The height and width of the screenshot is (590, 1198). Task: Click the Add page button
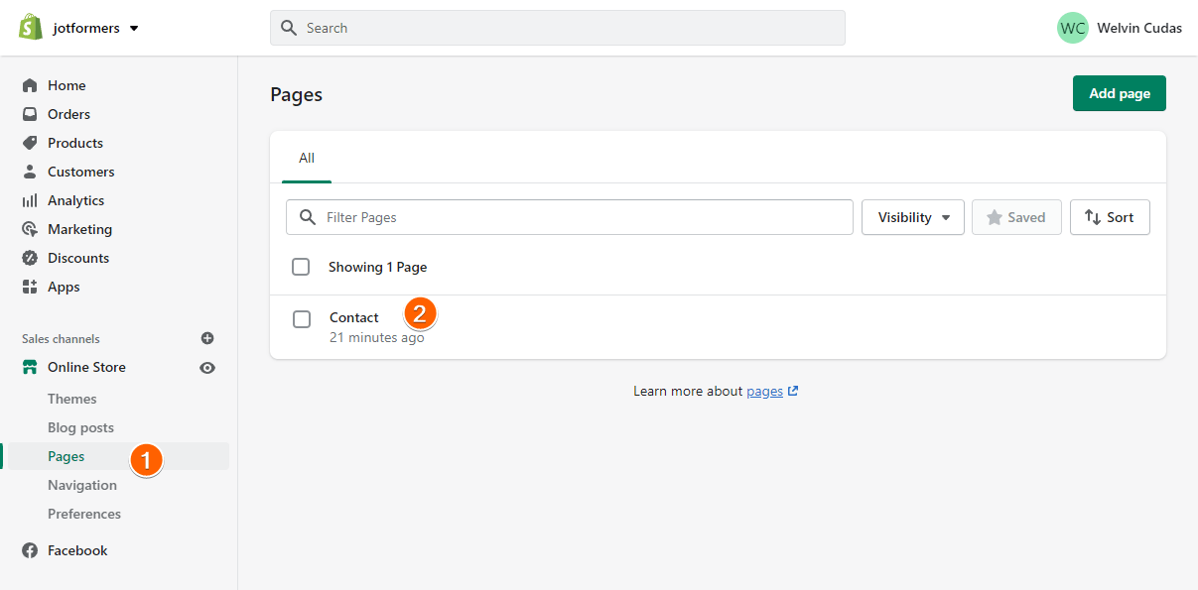coord(1119,93)
